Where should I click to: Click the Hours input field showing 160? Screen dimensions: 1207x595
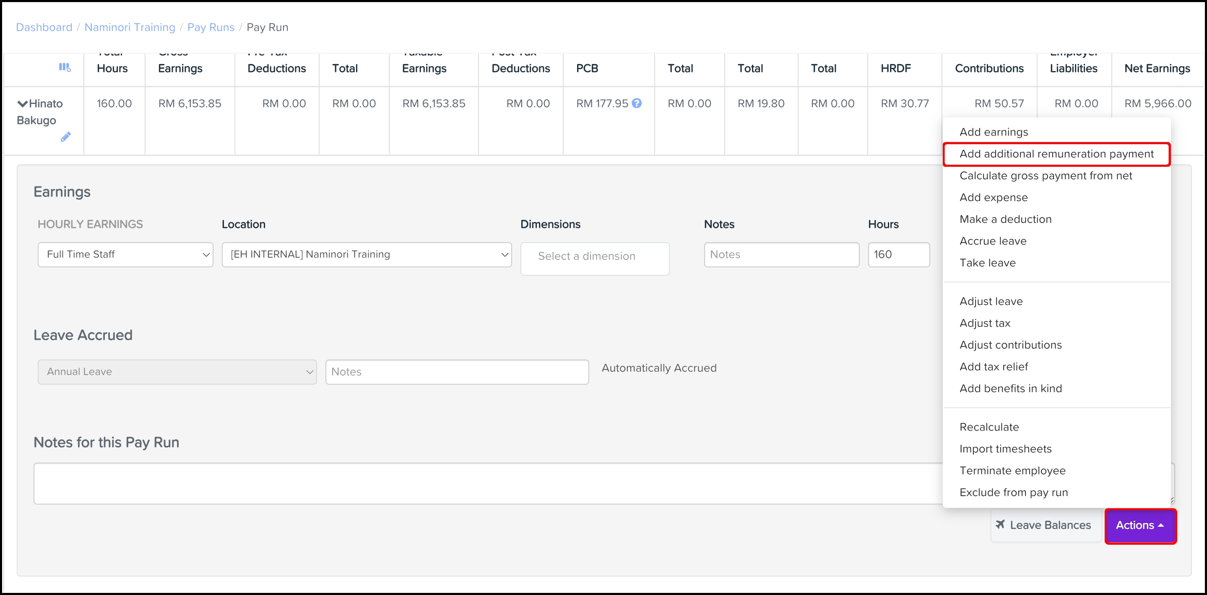pyautogui.click(x=898, y=254)
